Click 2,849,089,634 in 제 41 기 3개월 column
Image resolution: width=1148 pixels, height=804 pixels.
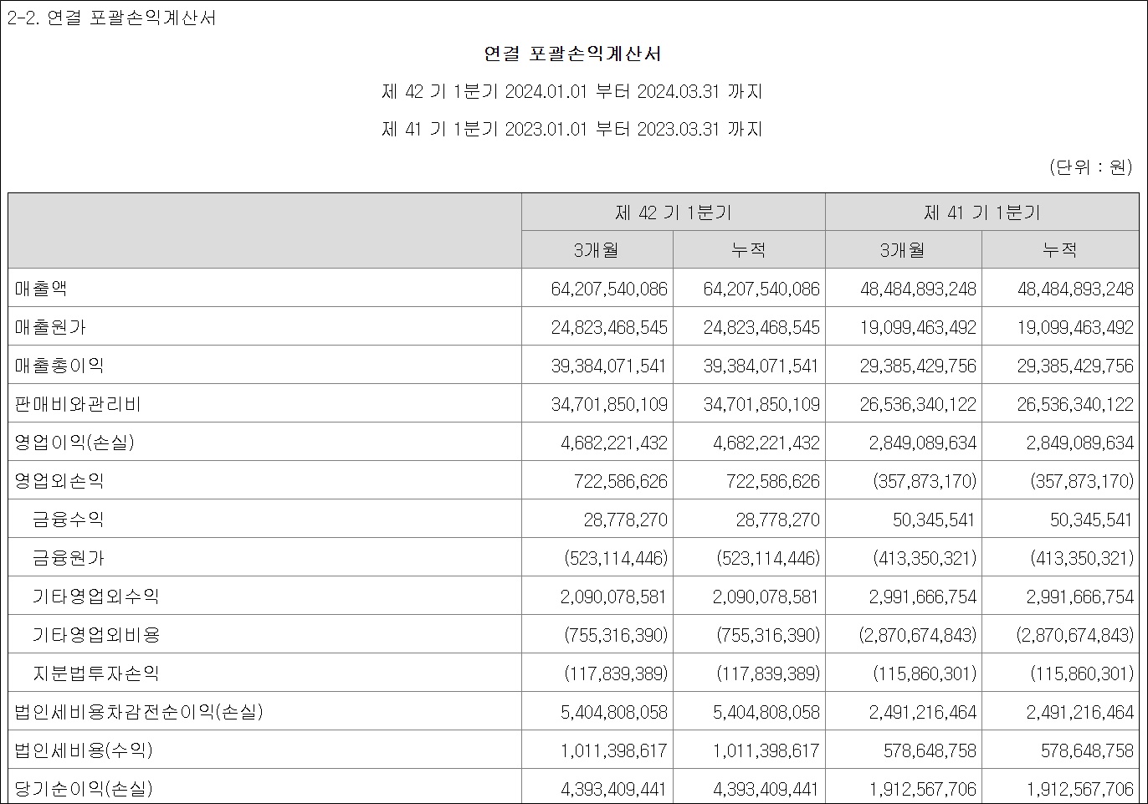tap(923, 443)
